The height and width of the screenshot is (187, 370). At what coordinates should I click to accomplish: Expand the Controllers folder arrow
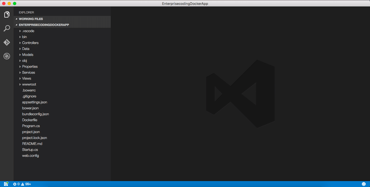tap(20, 43)
